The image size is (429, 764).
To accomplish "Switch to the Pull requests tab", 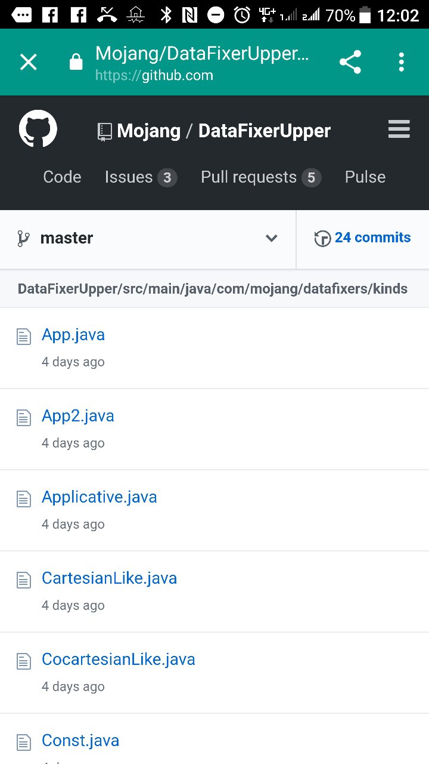I will [x=261, y=177].
